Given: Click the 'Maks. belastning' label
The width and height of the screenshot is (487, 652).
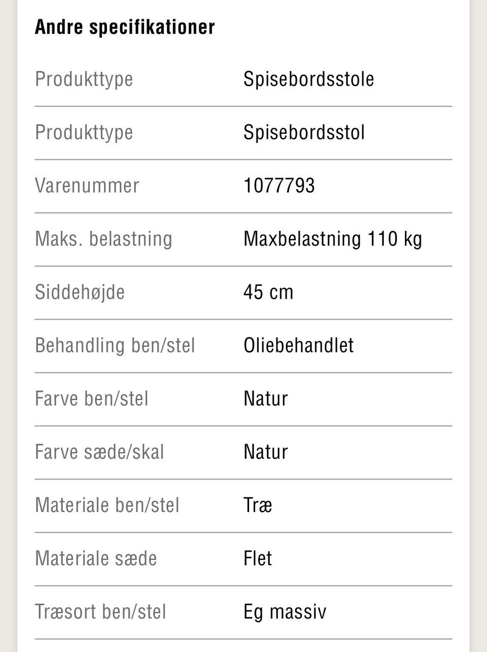Looking at the screenshot, I should point(103,239).
